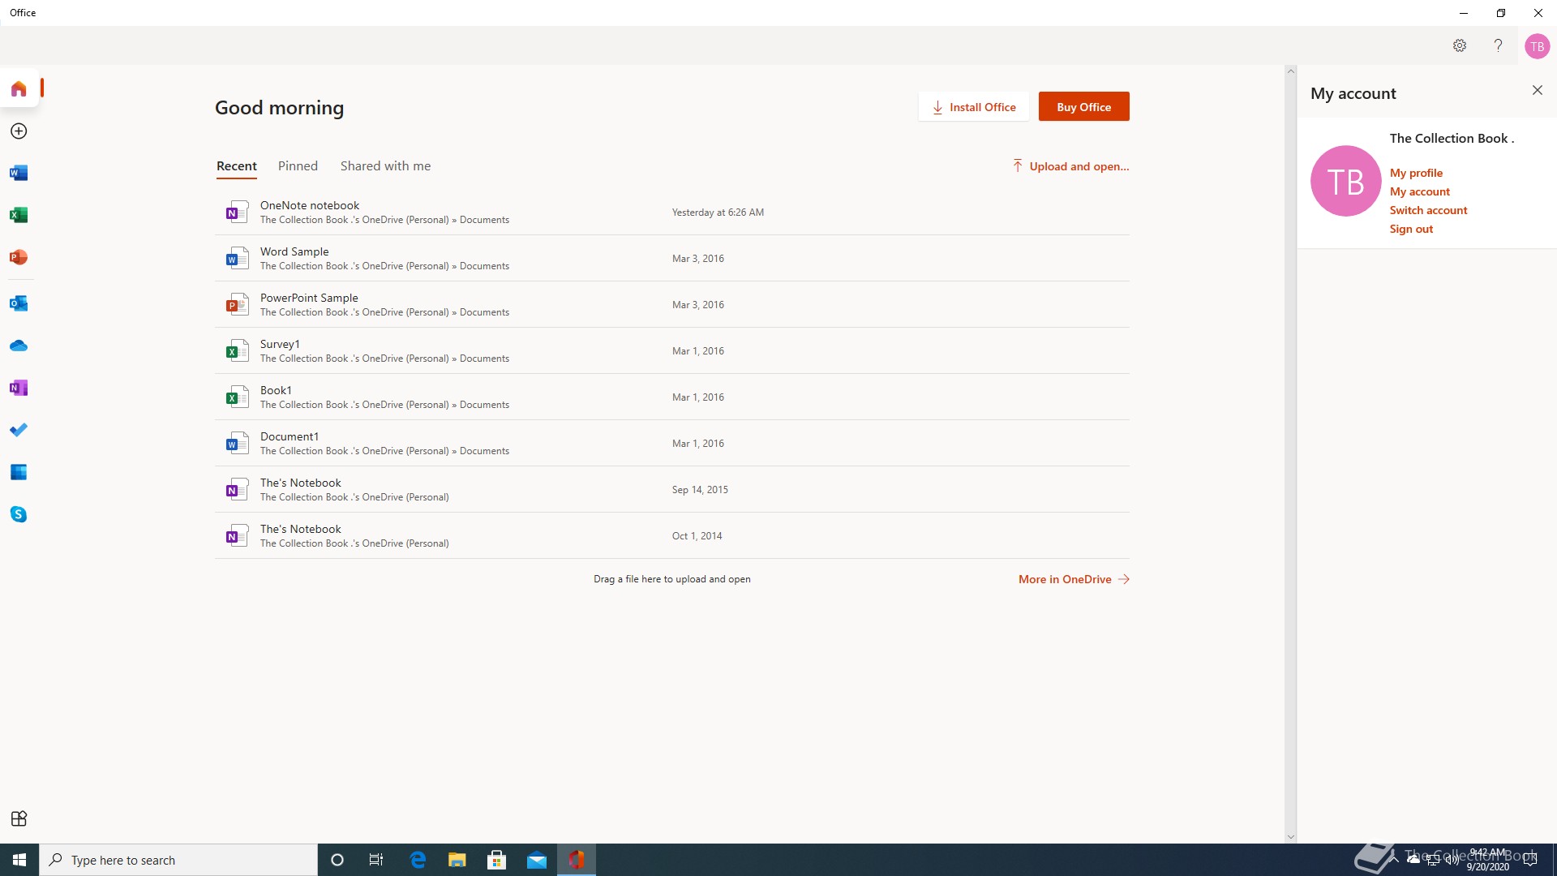Click the PowerPoint Sample file icon
Screen dimensions: 1557x876
[x=236, y=304]
